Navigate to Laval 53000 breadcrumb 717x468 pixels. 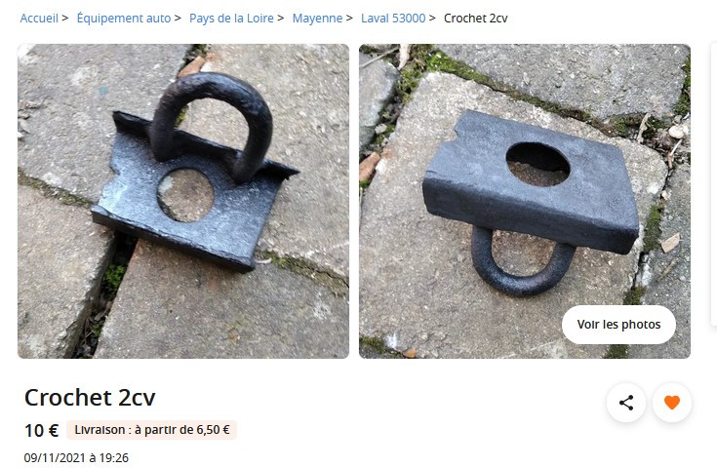coord(393,19)
